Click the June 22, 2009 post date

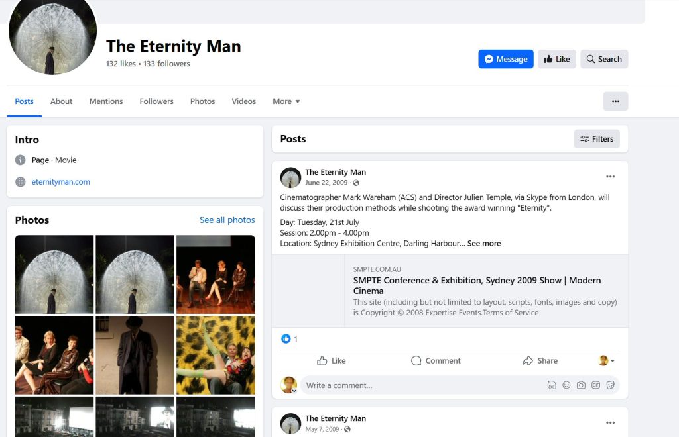326,183
